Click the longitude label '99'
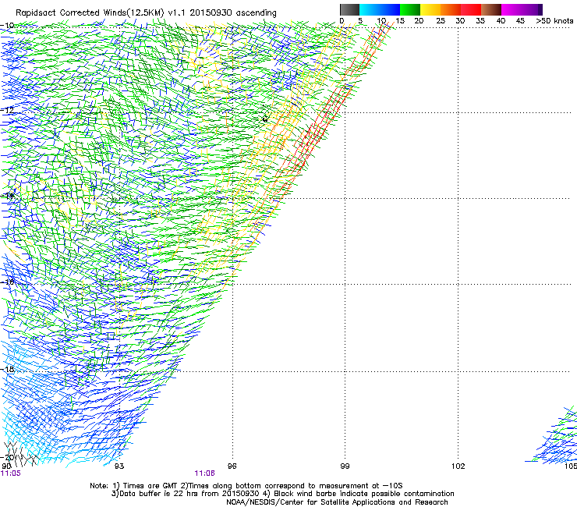 345,466
